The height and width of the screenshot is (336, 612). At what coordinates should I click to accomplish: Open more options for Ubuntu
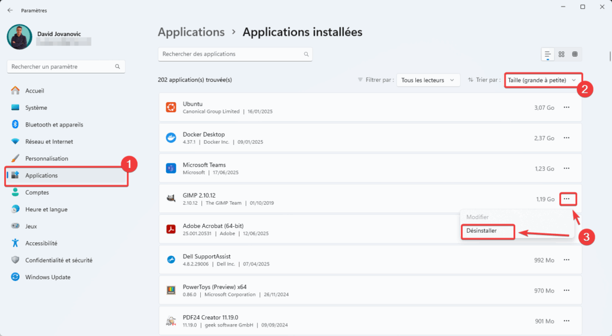(567, 107)
